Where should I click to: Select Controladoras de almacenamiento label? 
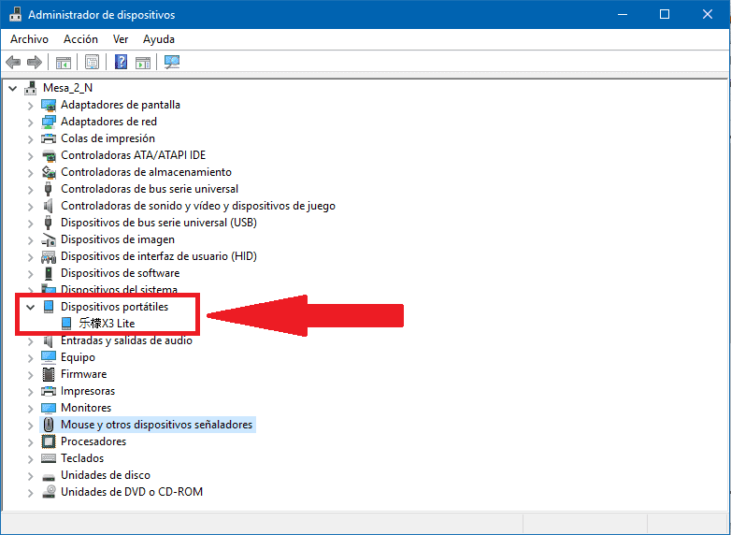[x=146, y=172]
